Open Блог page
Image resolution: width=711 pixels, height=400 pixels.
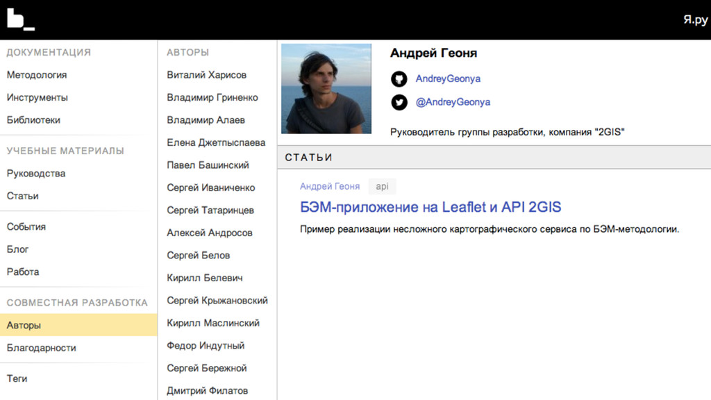point(17,249)
